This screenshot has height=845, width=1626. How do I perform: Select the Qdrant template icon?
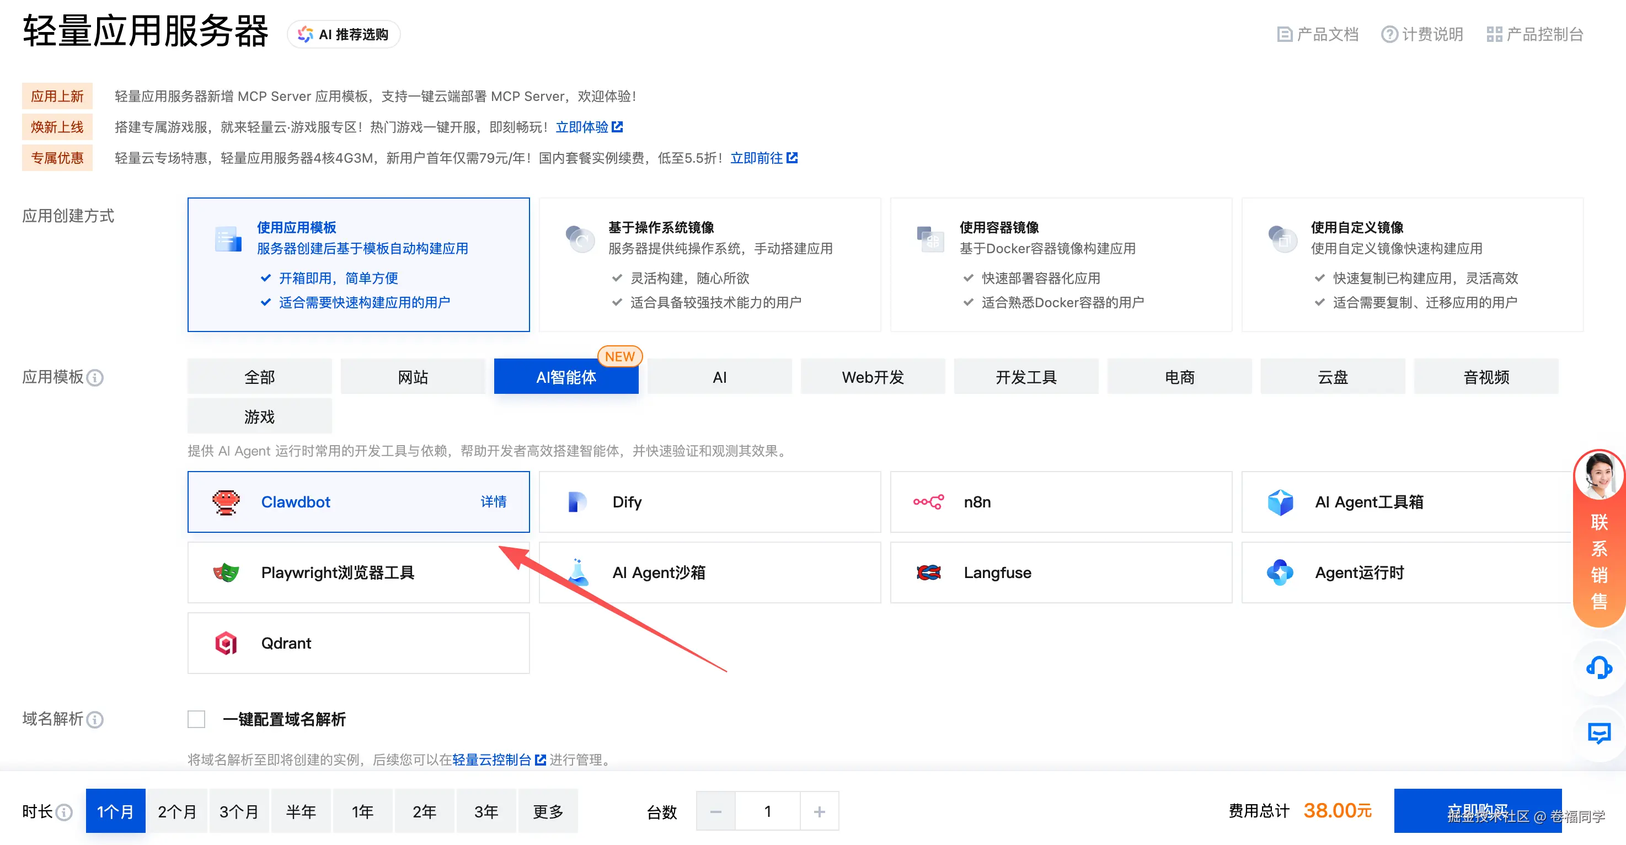[x=226, y=643]
